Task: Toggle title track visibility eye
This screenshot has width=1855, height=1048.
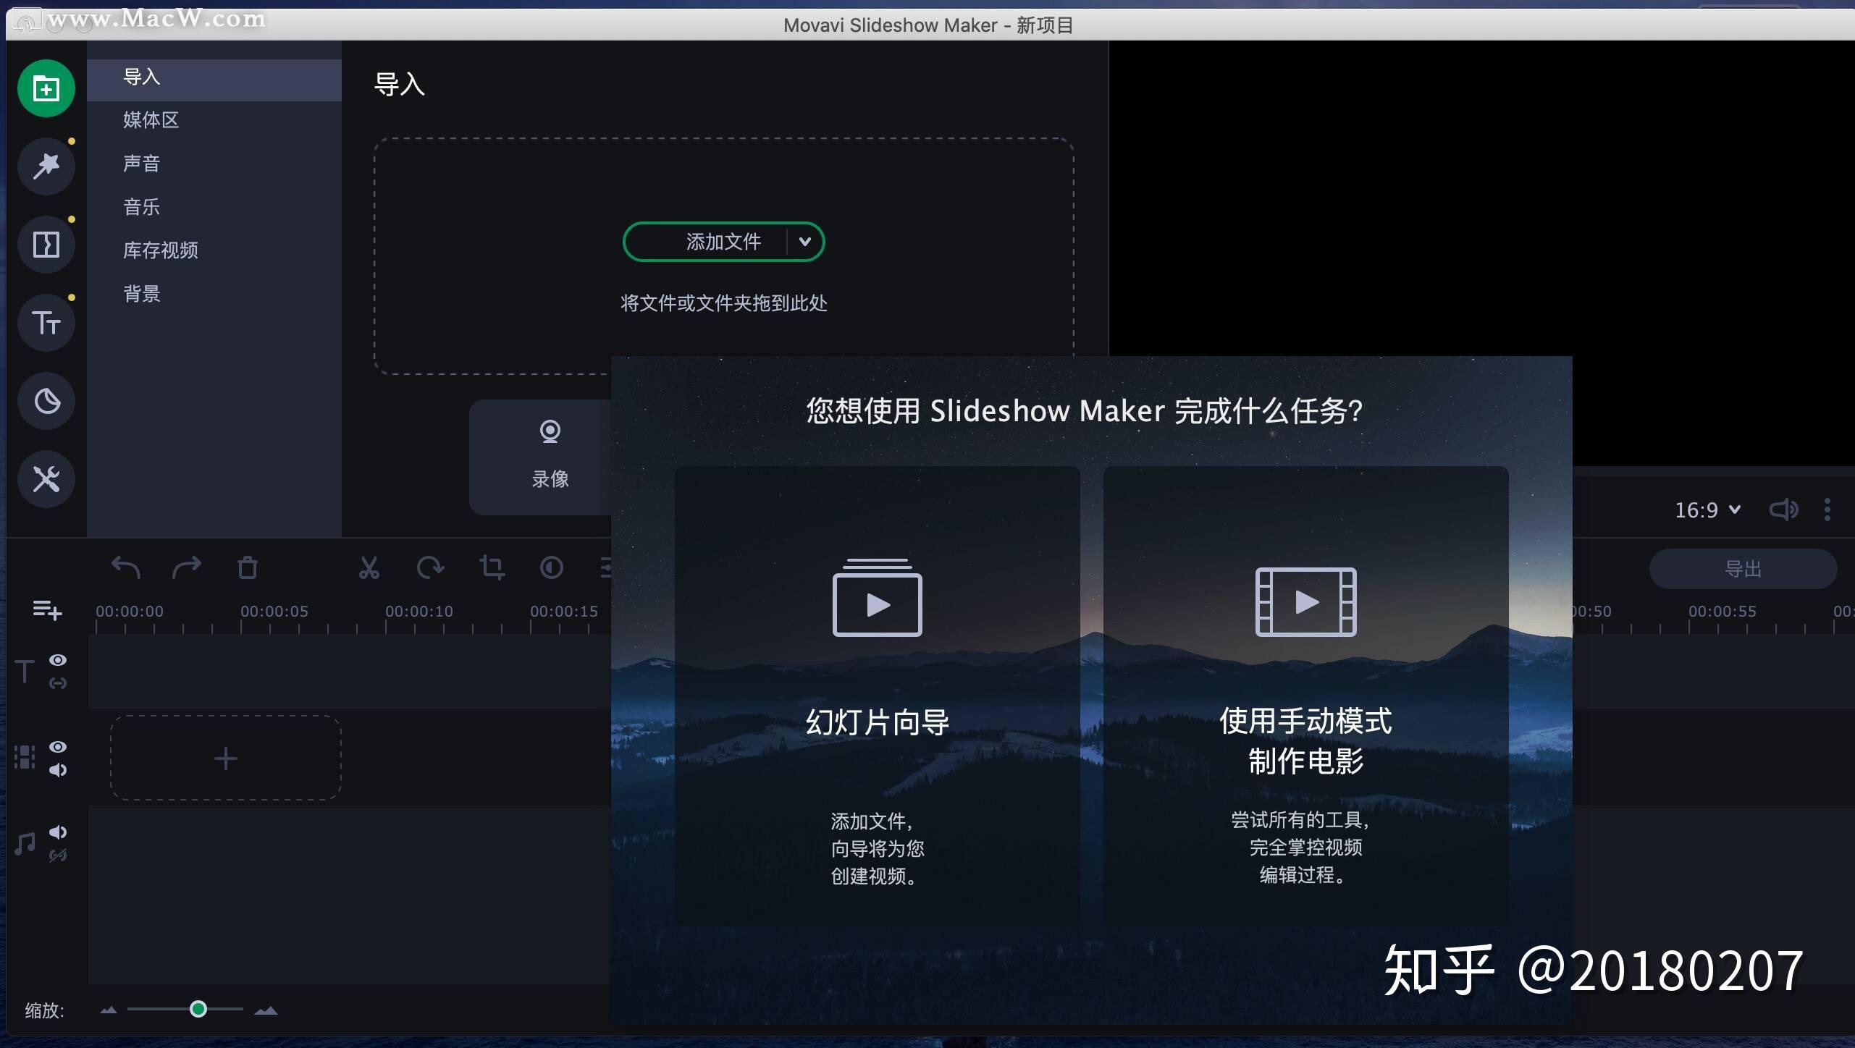Action: tap(58, 660)
